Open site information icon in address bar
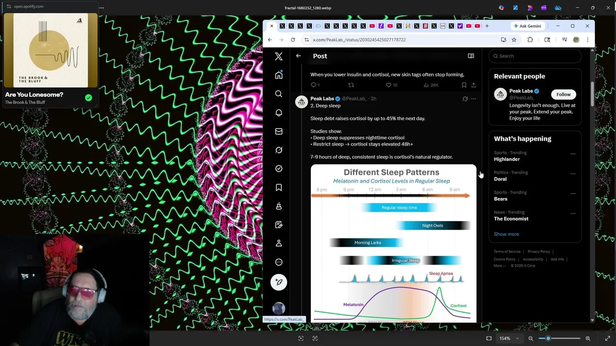This screenshot has width=616, height=346. (x=307, y=40)
